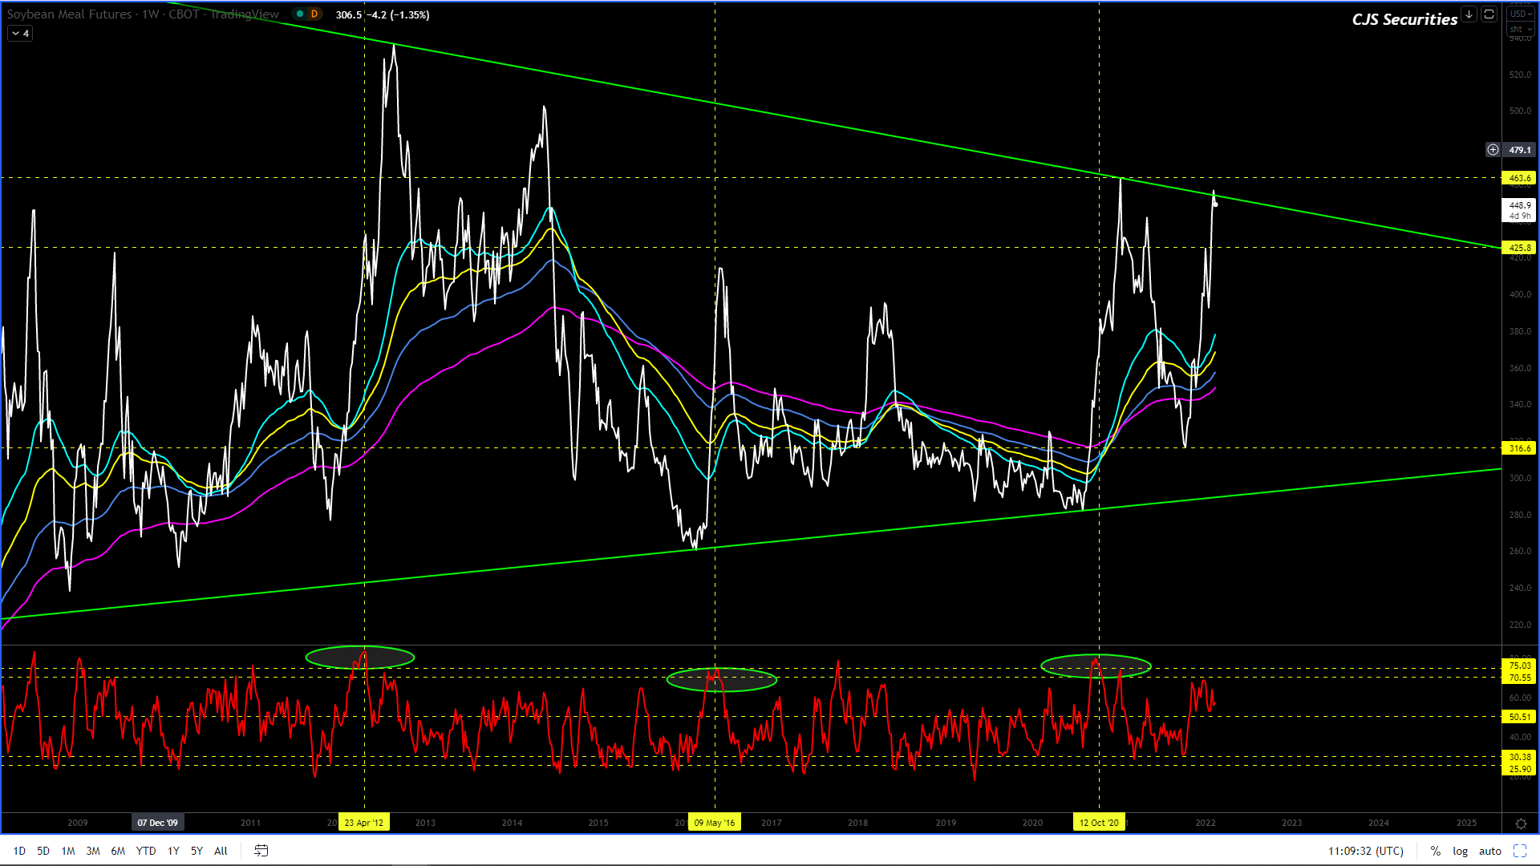Click the fullscreen toggle icon at bottom right
Image resolution: width=1540 pixels, height=866 pixels.
click(x=1520, y=851)
